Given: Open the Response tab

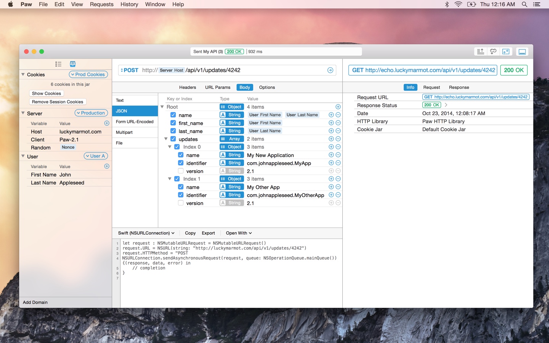Looking at the screenshot, I should [459, 87].
